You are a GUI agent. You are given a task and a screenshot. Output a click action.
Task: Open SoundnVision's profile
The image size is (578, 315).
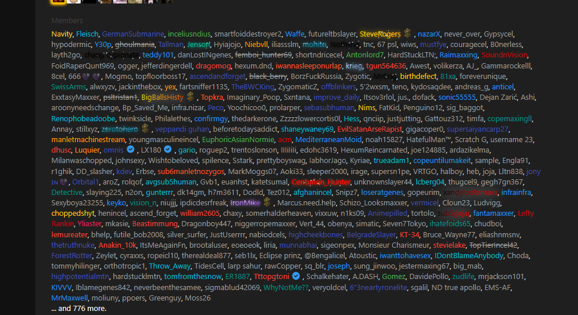click(x=504, y=55)
